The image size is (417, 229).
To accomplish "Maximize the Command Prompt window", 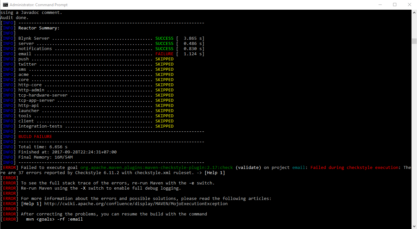I will pyautogui.click(x=395, y=5).
